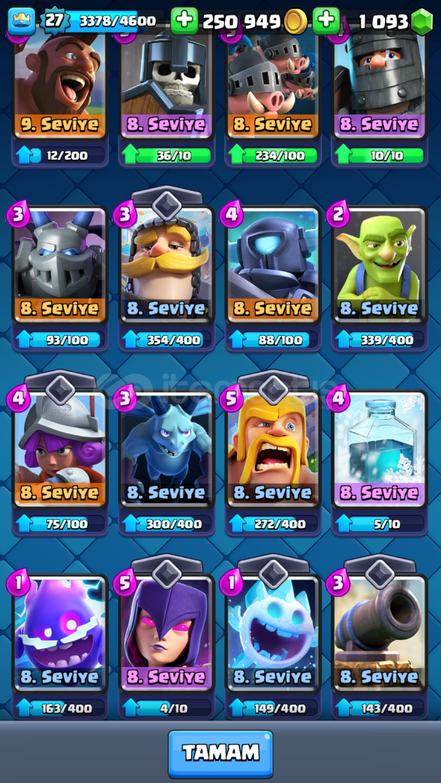The image size is (441, 783).
Task: Tap the green gem currency icon
Action: (422, 22)
